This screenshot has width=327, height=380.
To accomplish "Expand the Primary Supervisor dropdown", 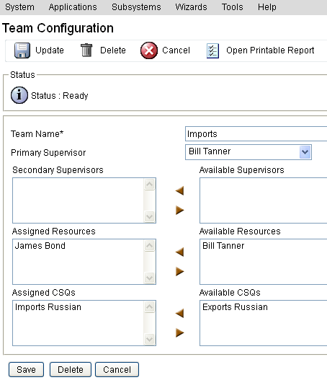I will (x=305, y=152).
